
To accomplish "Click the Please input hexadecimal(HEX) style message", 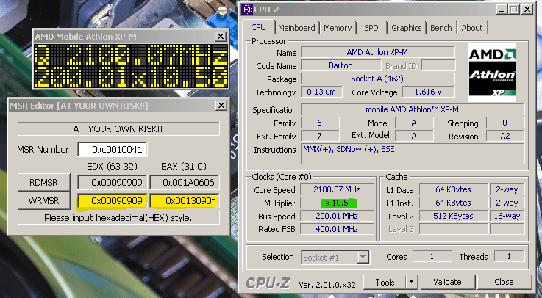I will 118,218.
